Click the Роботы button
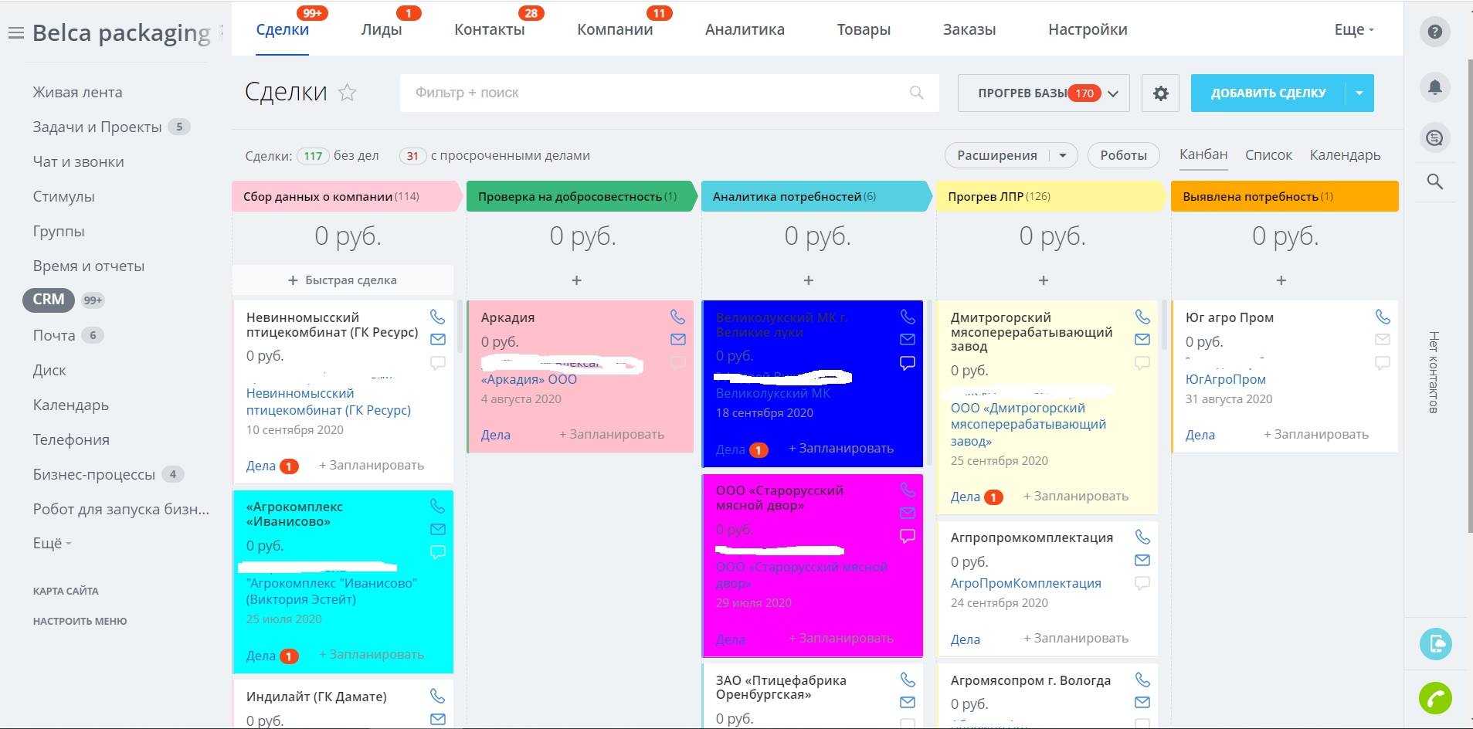Viewport: 1473px width, 729px height. point(1123,155)
